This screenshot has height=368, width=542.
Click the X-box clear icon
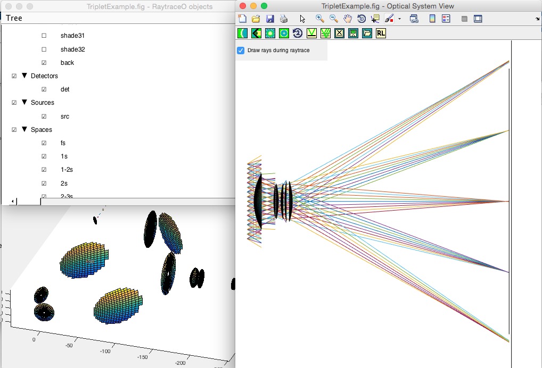tap(339, 33)
